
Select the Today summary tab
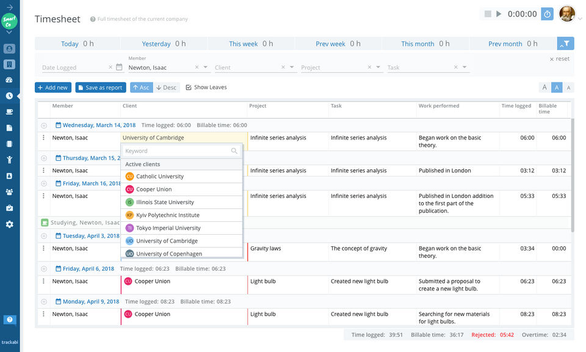pyautogui.click(x=78, y=44)
